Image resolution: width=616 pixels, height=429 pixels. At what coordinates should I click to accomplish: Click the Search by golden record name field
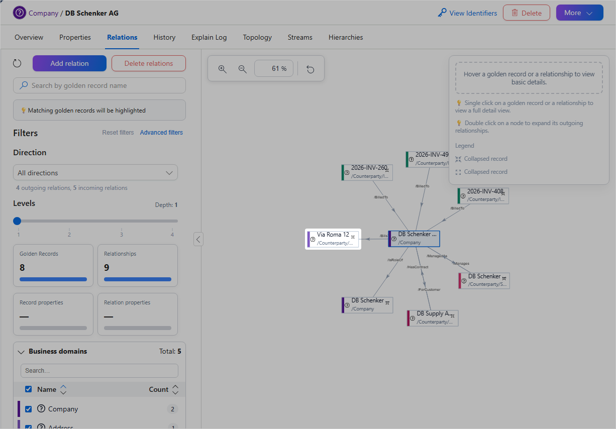click(99, 85)
